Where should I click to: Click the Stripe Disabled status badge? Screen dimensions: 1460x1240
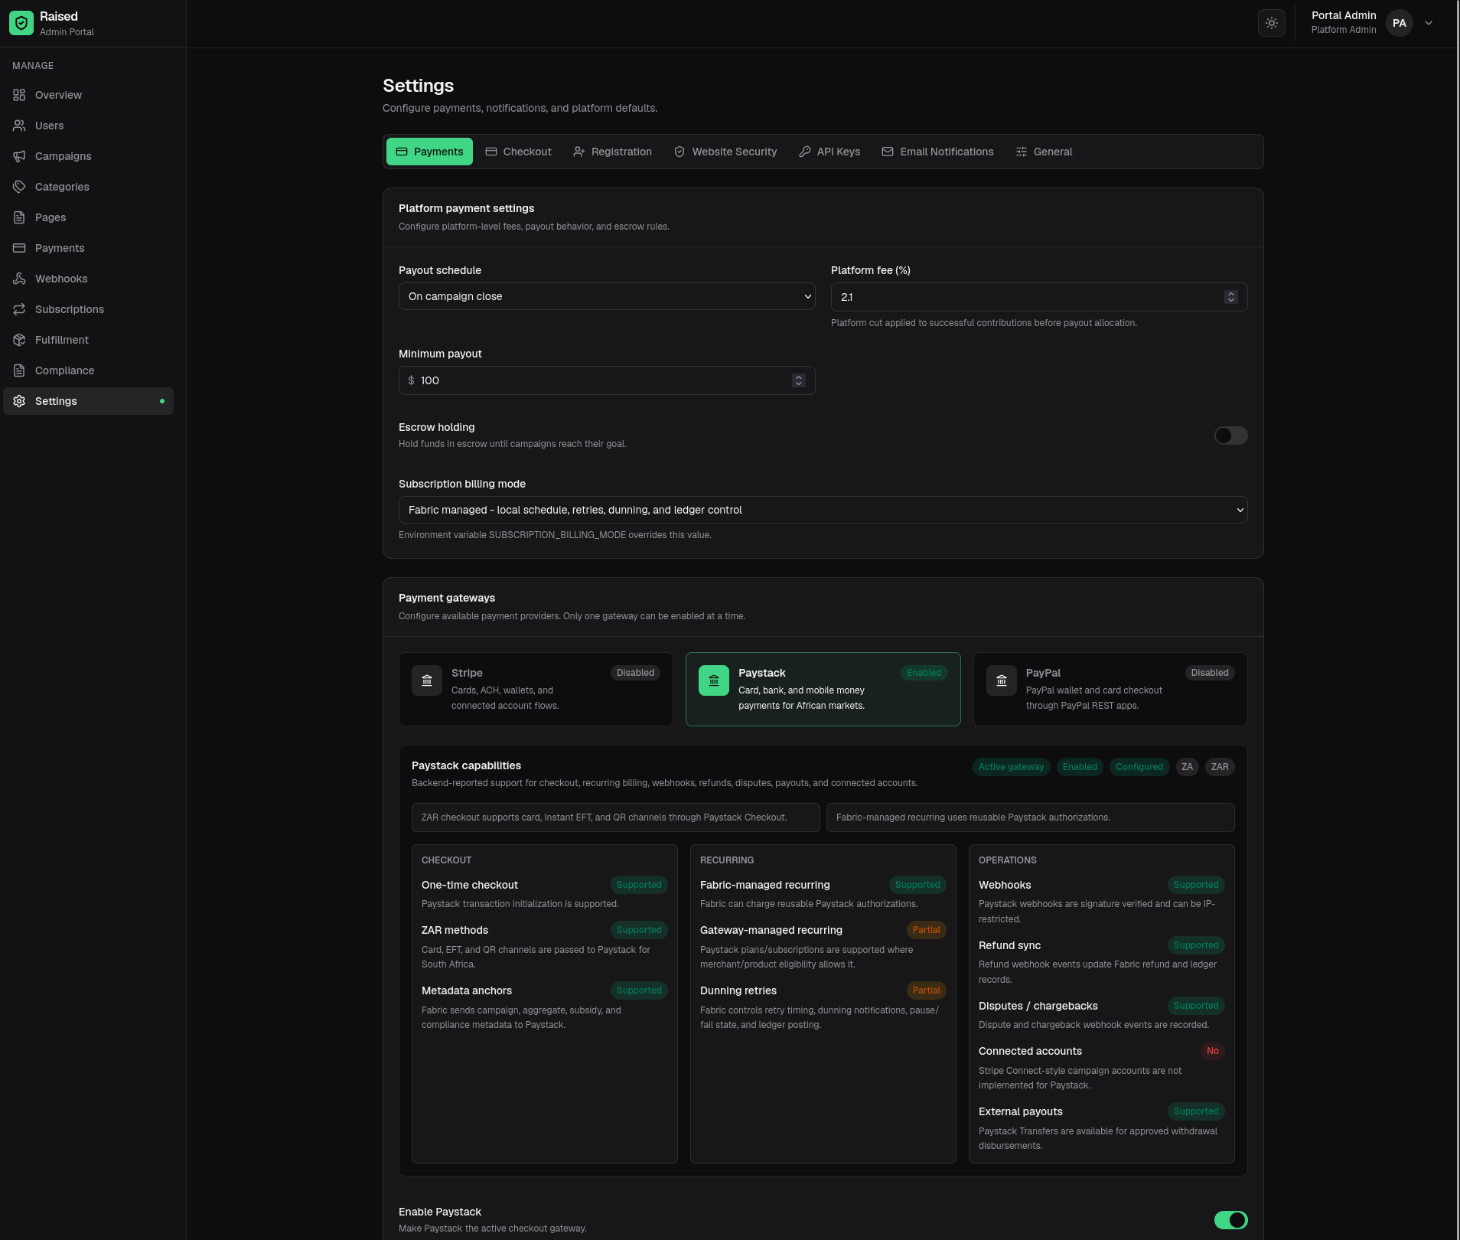click(635, 673)
